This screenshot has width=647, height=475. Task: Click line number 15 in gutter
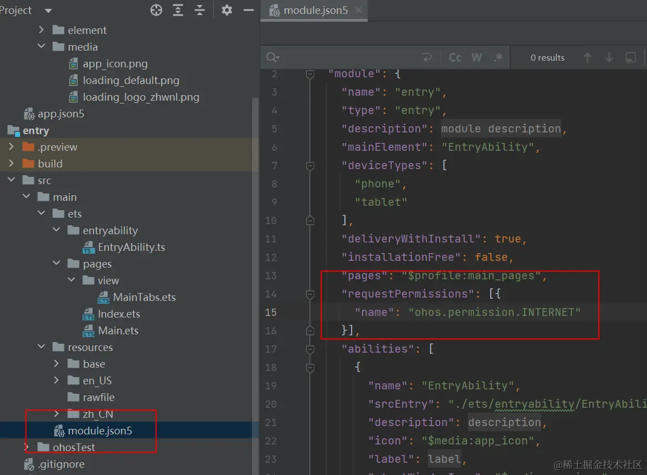(x=271, y=312)
